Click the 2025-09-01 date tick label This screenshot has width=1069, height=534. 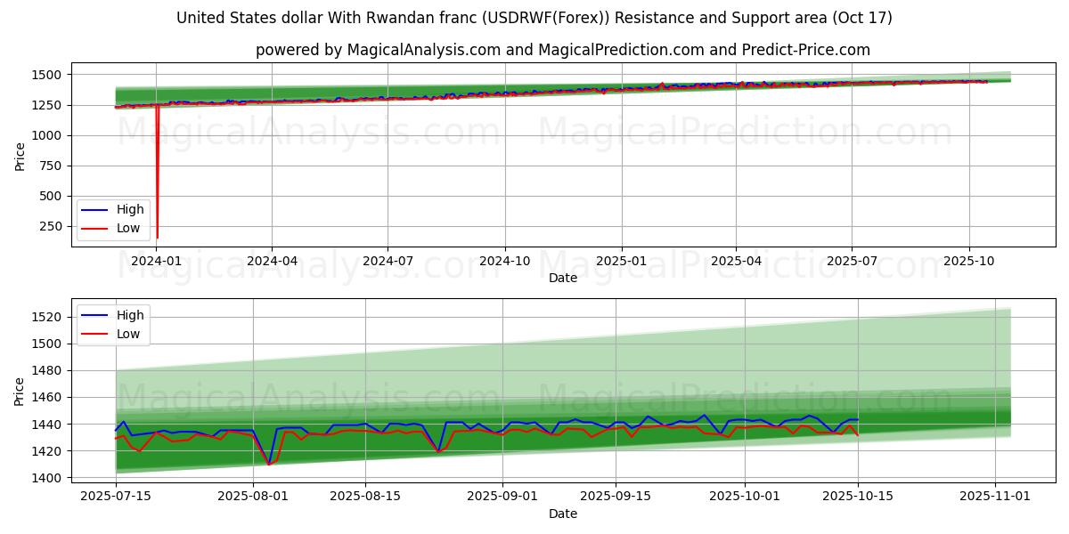(x=502, y=497)
